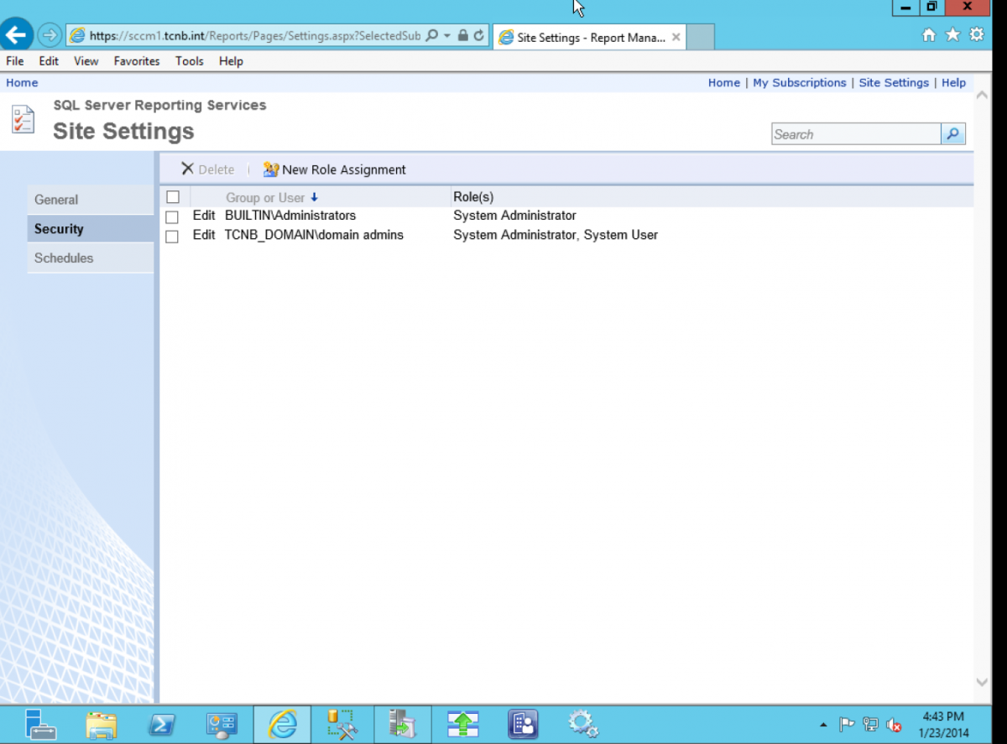
Task: Show hidden system tray icons
Action: point(823,725)
